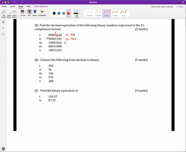Set pen thickness to 1 mm

point(123,13)
